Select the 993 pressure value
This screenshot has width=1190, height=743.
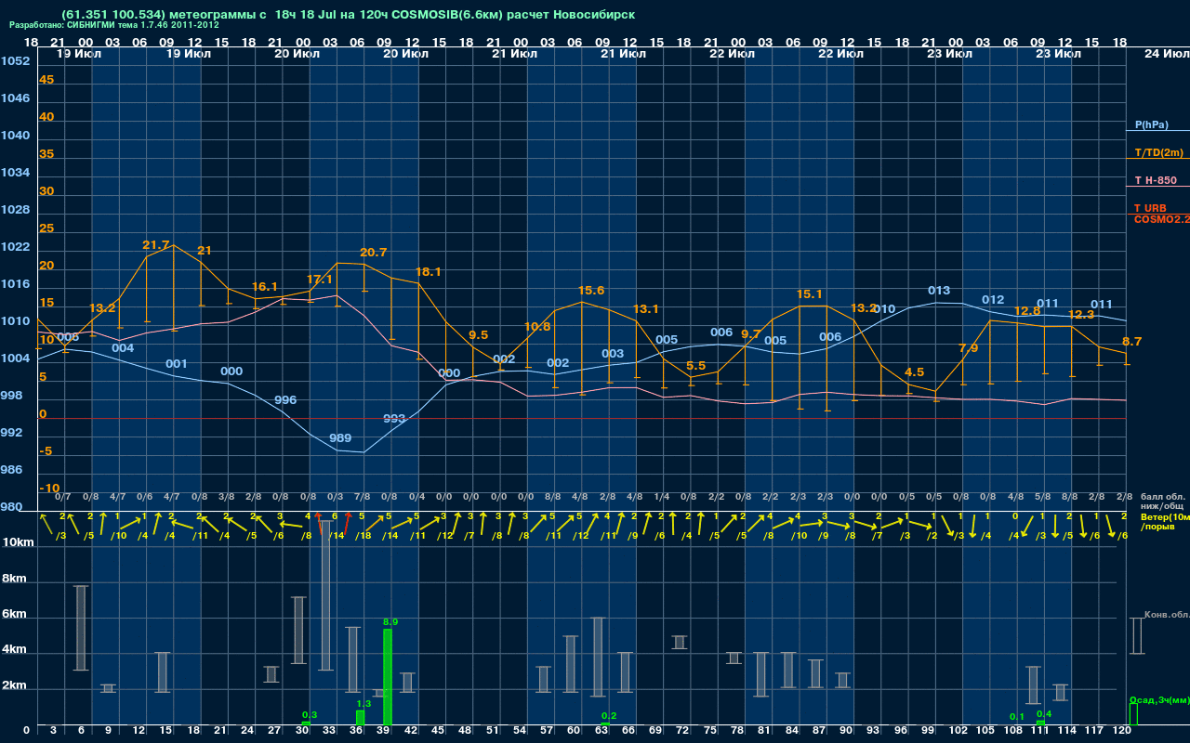click(x=394, y=419)
